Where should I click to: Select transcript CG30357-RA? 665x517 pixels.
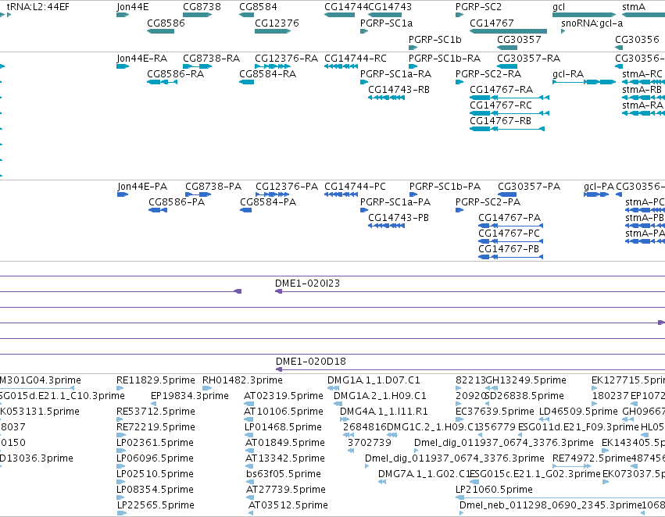click(x=528, y=59)
